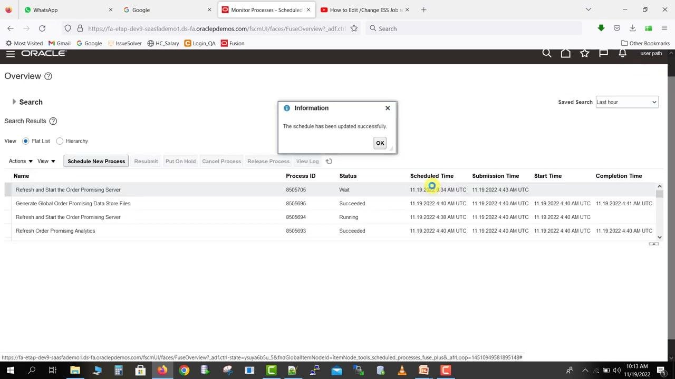675x379 pixels.
Task: Select the Flat List view radio button
Action: tap(25, 141)
